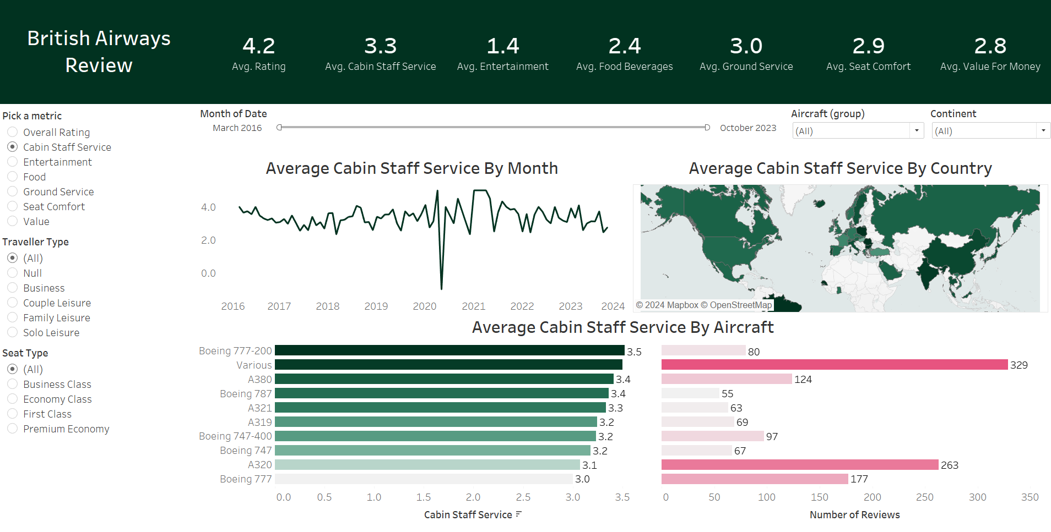Select the Boeing 777-200 rating bar
The width and height of the screenshot is (1051, 532).
[449, 350]
